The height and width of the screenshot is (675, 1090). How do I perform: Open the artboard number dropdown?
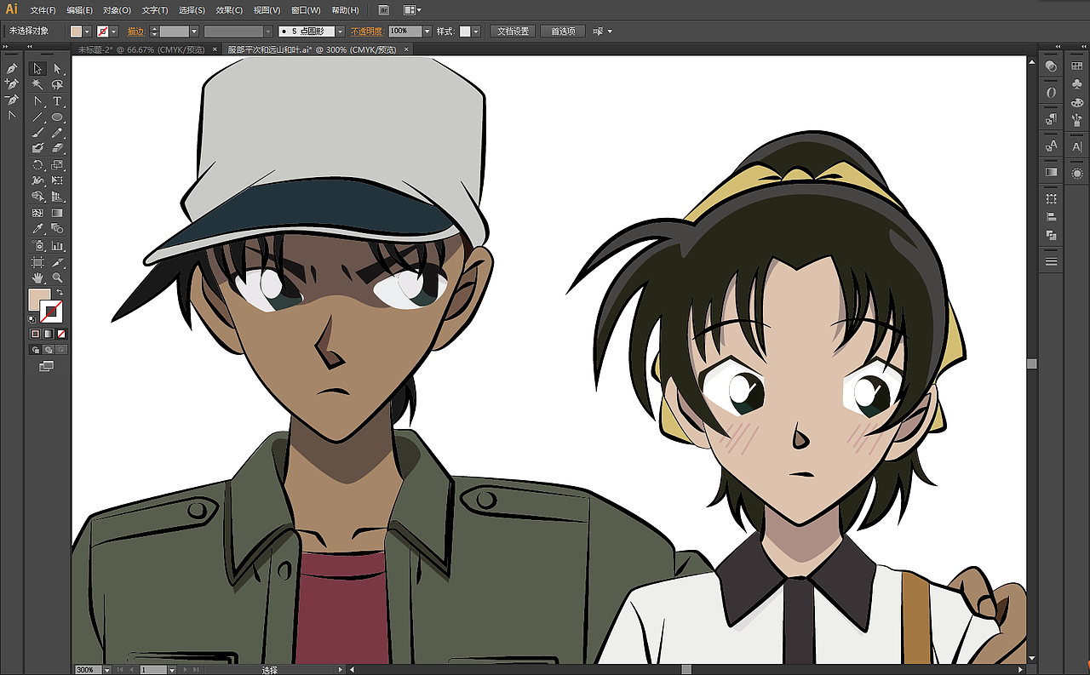point(170,670)
